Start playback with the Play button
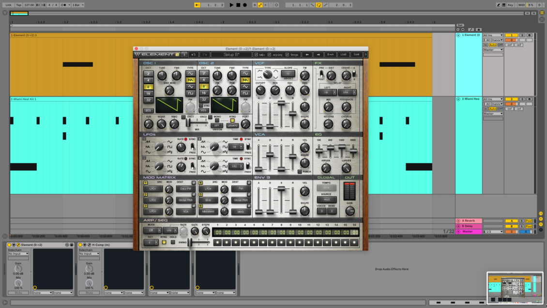 pos(231,5)
